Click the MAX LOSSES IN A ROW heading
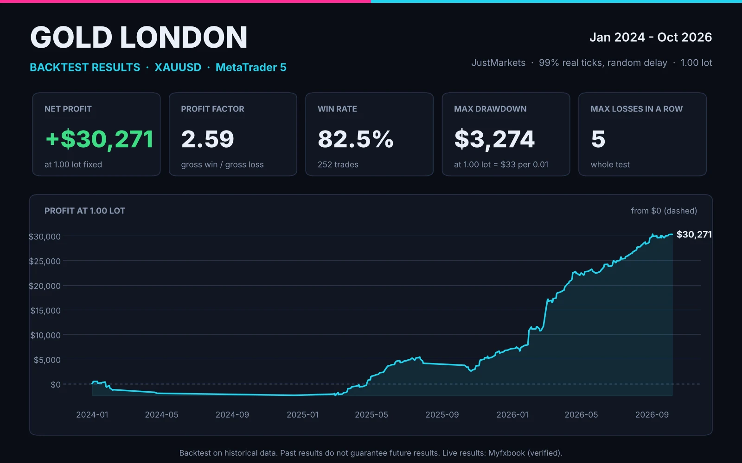Image resolution: width=742 pixels, height=463 pixels. click(x=637, y=109)
